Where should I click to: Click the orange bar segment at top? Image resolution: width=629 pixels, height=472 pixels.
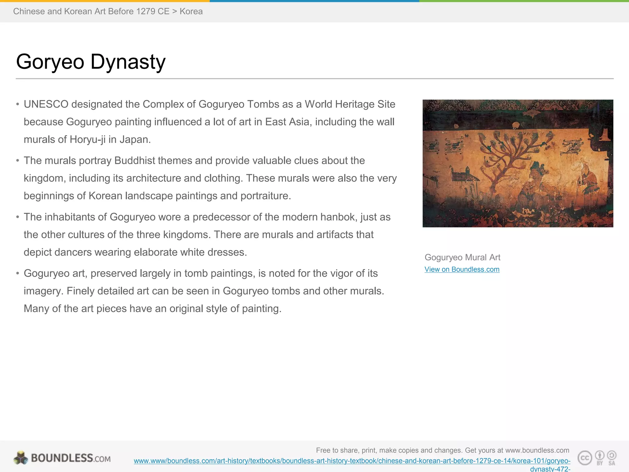coord(105,1)
